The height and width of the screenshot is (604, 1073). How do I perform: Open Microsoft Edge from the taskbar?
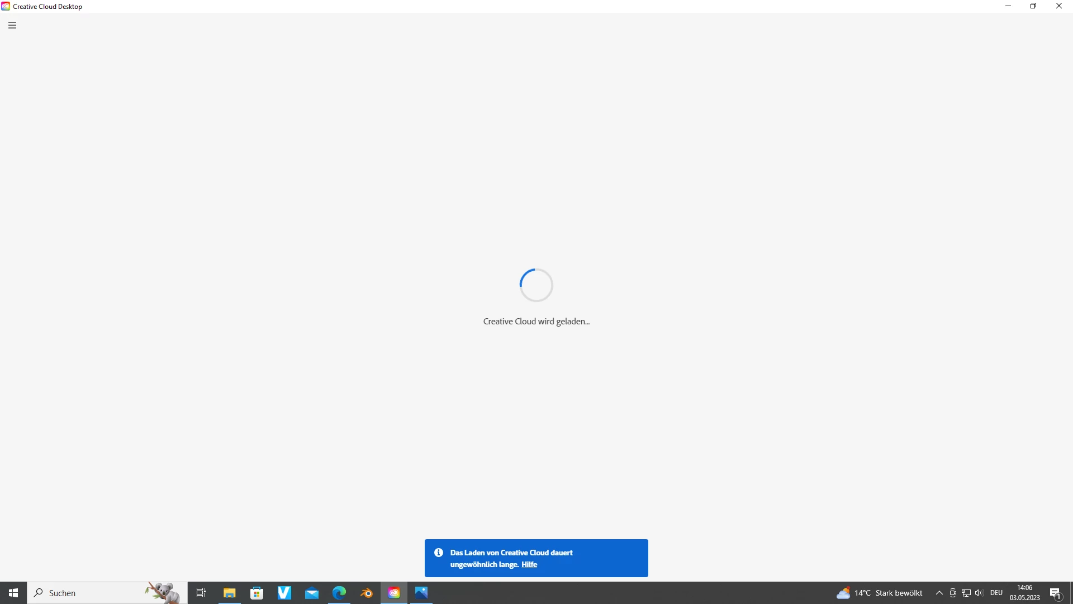tap(339, 593)
